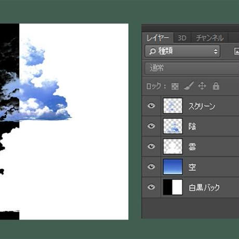Click the lock all padlock icon

(x=216, y=86)
